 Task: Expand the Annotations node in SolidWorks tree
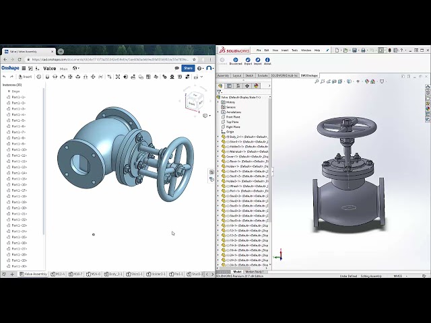218,112
